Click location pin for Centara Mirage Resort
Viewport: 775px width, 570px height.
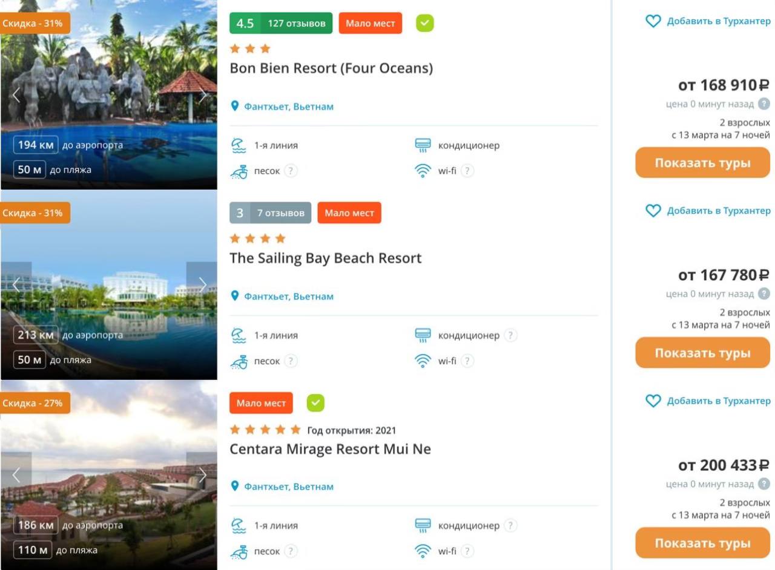(x=236, y=486)
